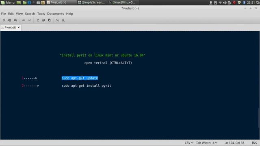The image size is (260, 146).
Task: Redo the last undone edit
Action: (x=30, y=20)
